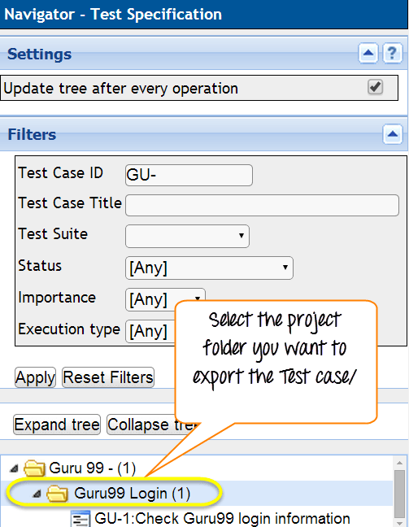This screenshot has width=409, height=527.
Task: Toggle Update tree after every operation checkbox
Action: [375, 87]
